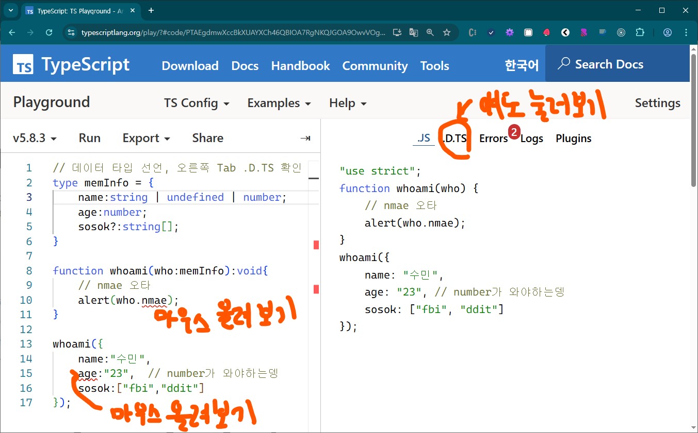The width and height of the screenshot is (698, 433).
Task: Open the Tools link
Action: coord(435,66)
